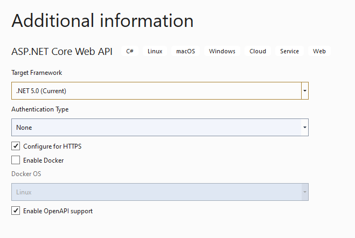Screen dimensions: 355x238
Task: Click the None authentication combo box
Action: [x=160, y=127]
